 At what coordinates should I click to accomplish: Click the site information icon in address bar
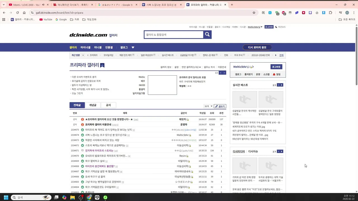(x=32, y=13)
